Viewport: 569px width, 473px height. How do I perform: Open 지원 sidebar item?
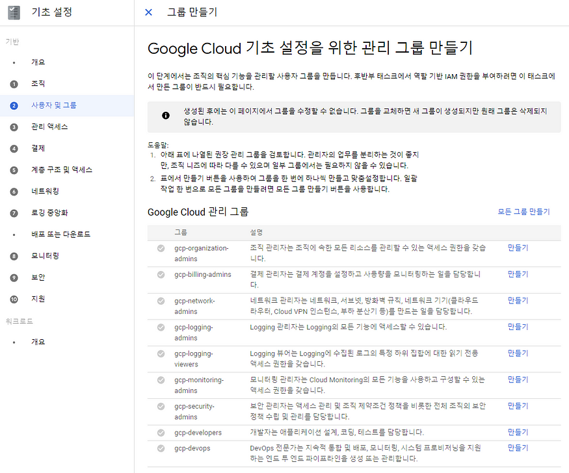click(67, 299)
